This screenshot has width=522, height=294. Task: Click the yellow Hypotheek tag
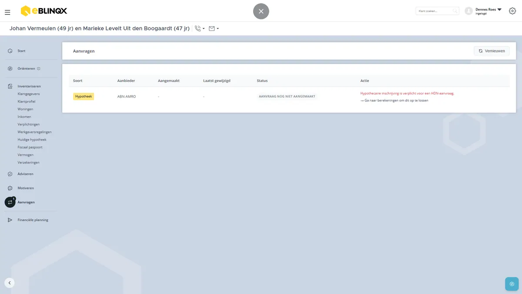coord(84,96)
